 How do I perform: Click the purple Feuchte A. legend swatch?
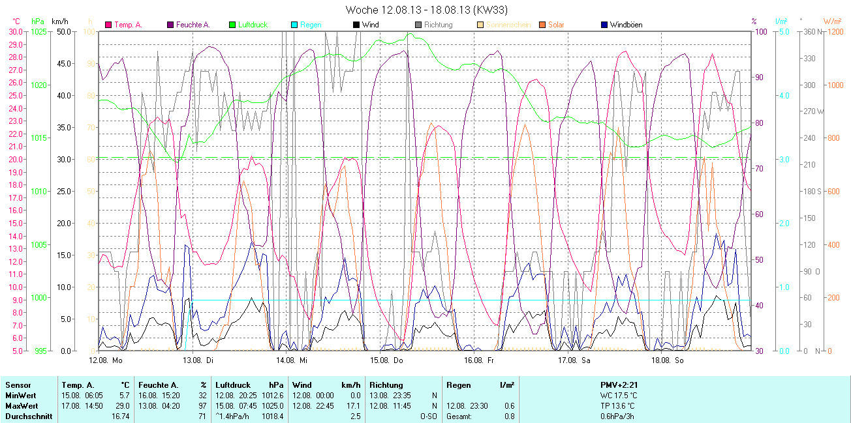click(171, 25)
